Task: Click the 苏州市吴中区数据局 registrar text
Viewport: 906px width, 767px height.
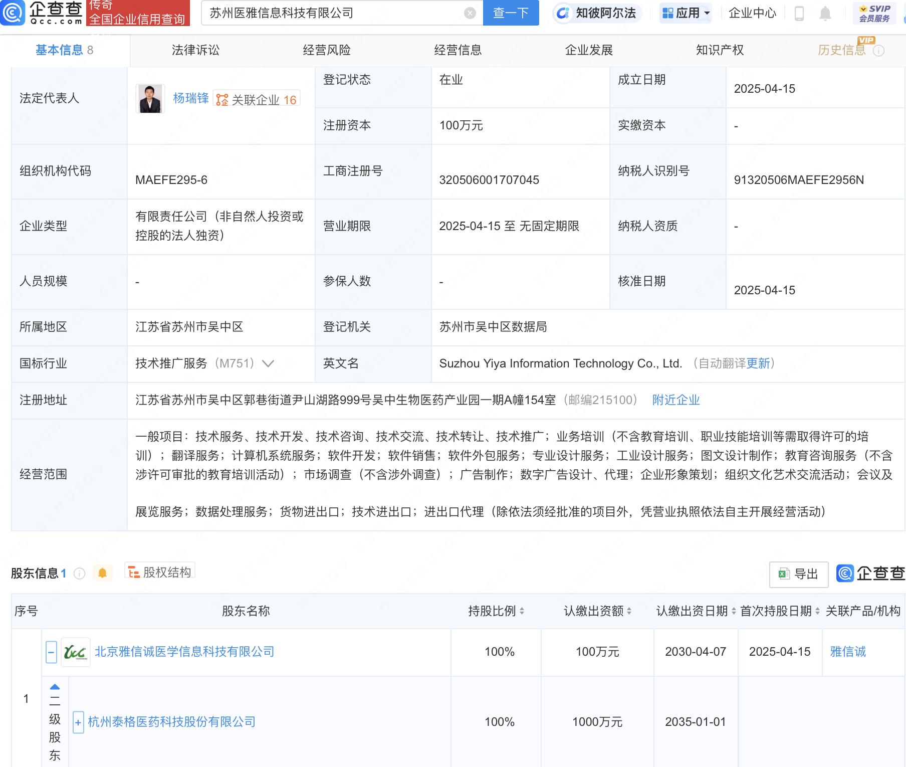Action: 493,327
